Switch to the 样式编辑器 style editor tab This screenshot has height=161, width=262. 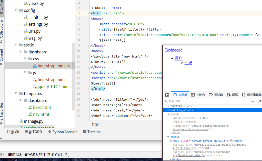coord(251,95)
